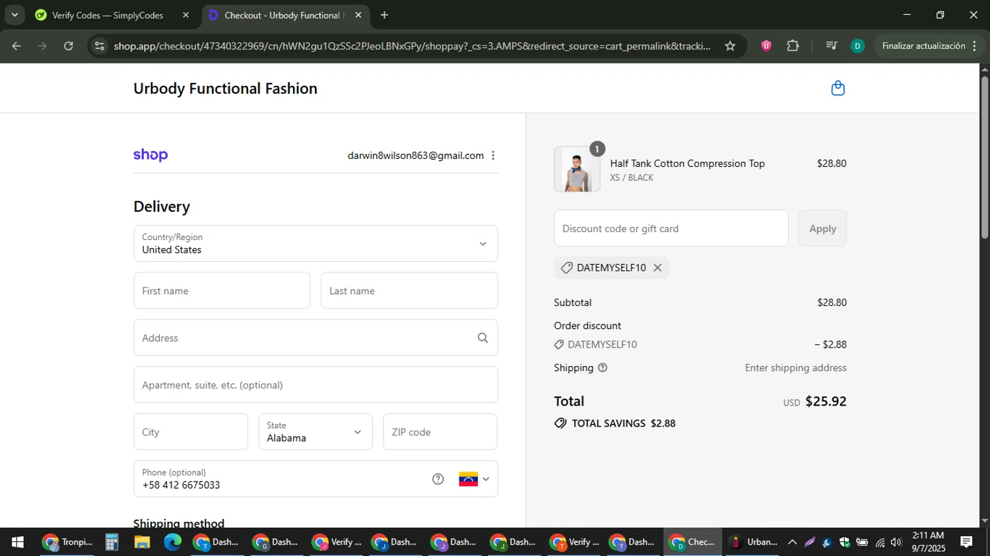Click the TOTAL SAVINGS $2.88 text
Viewport: 990px width, 556px height.
click(623, 423)
